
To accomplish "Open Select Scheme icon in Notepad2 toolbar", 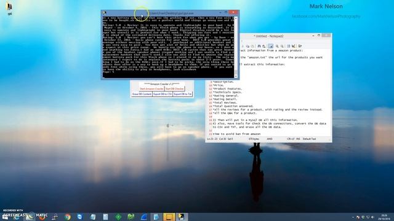I will click(x=289, y=46).
